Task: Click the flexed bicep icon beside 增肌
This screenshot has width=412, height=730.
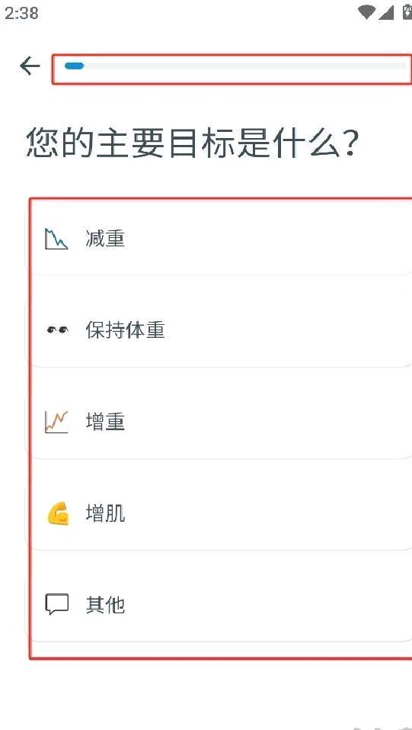Action: click(58, 513)
